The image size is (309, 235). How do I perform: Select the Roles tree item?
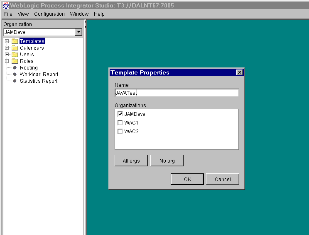coord(27,61)
